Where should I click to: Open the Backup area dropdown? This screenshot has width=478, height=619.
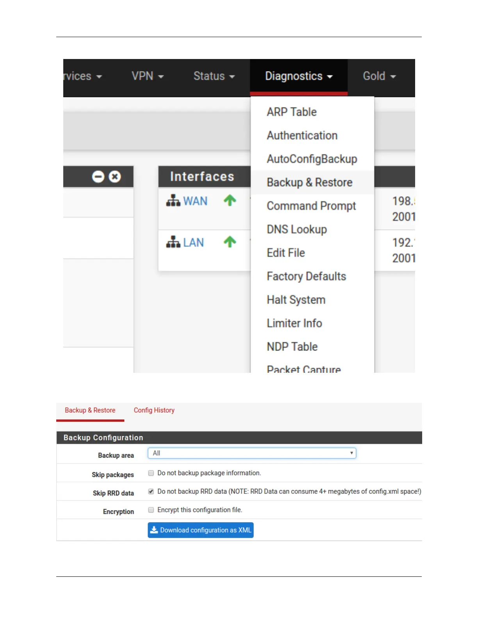[252, 453]
